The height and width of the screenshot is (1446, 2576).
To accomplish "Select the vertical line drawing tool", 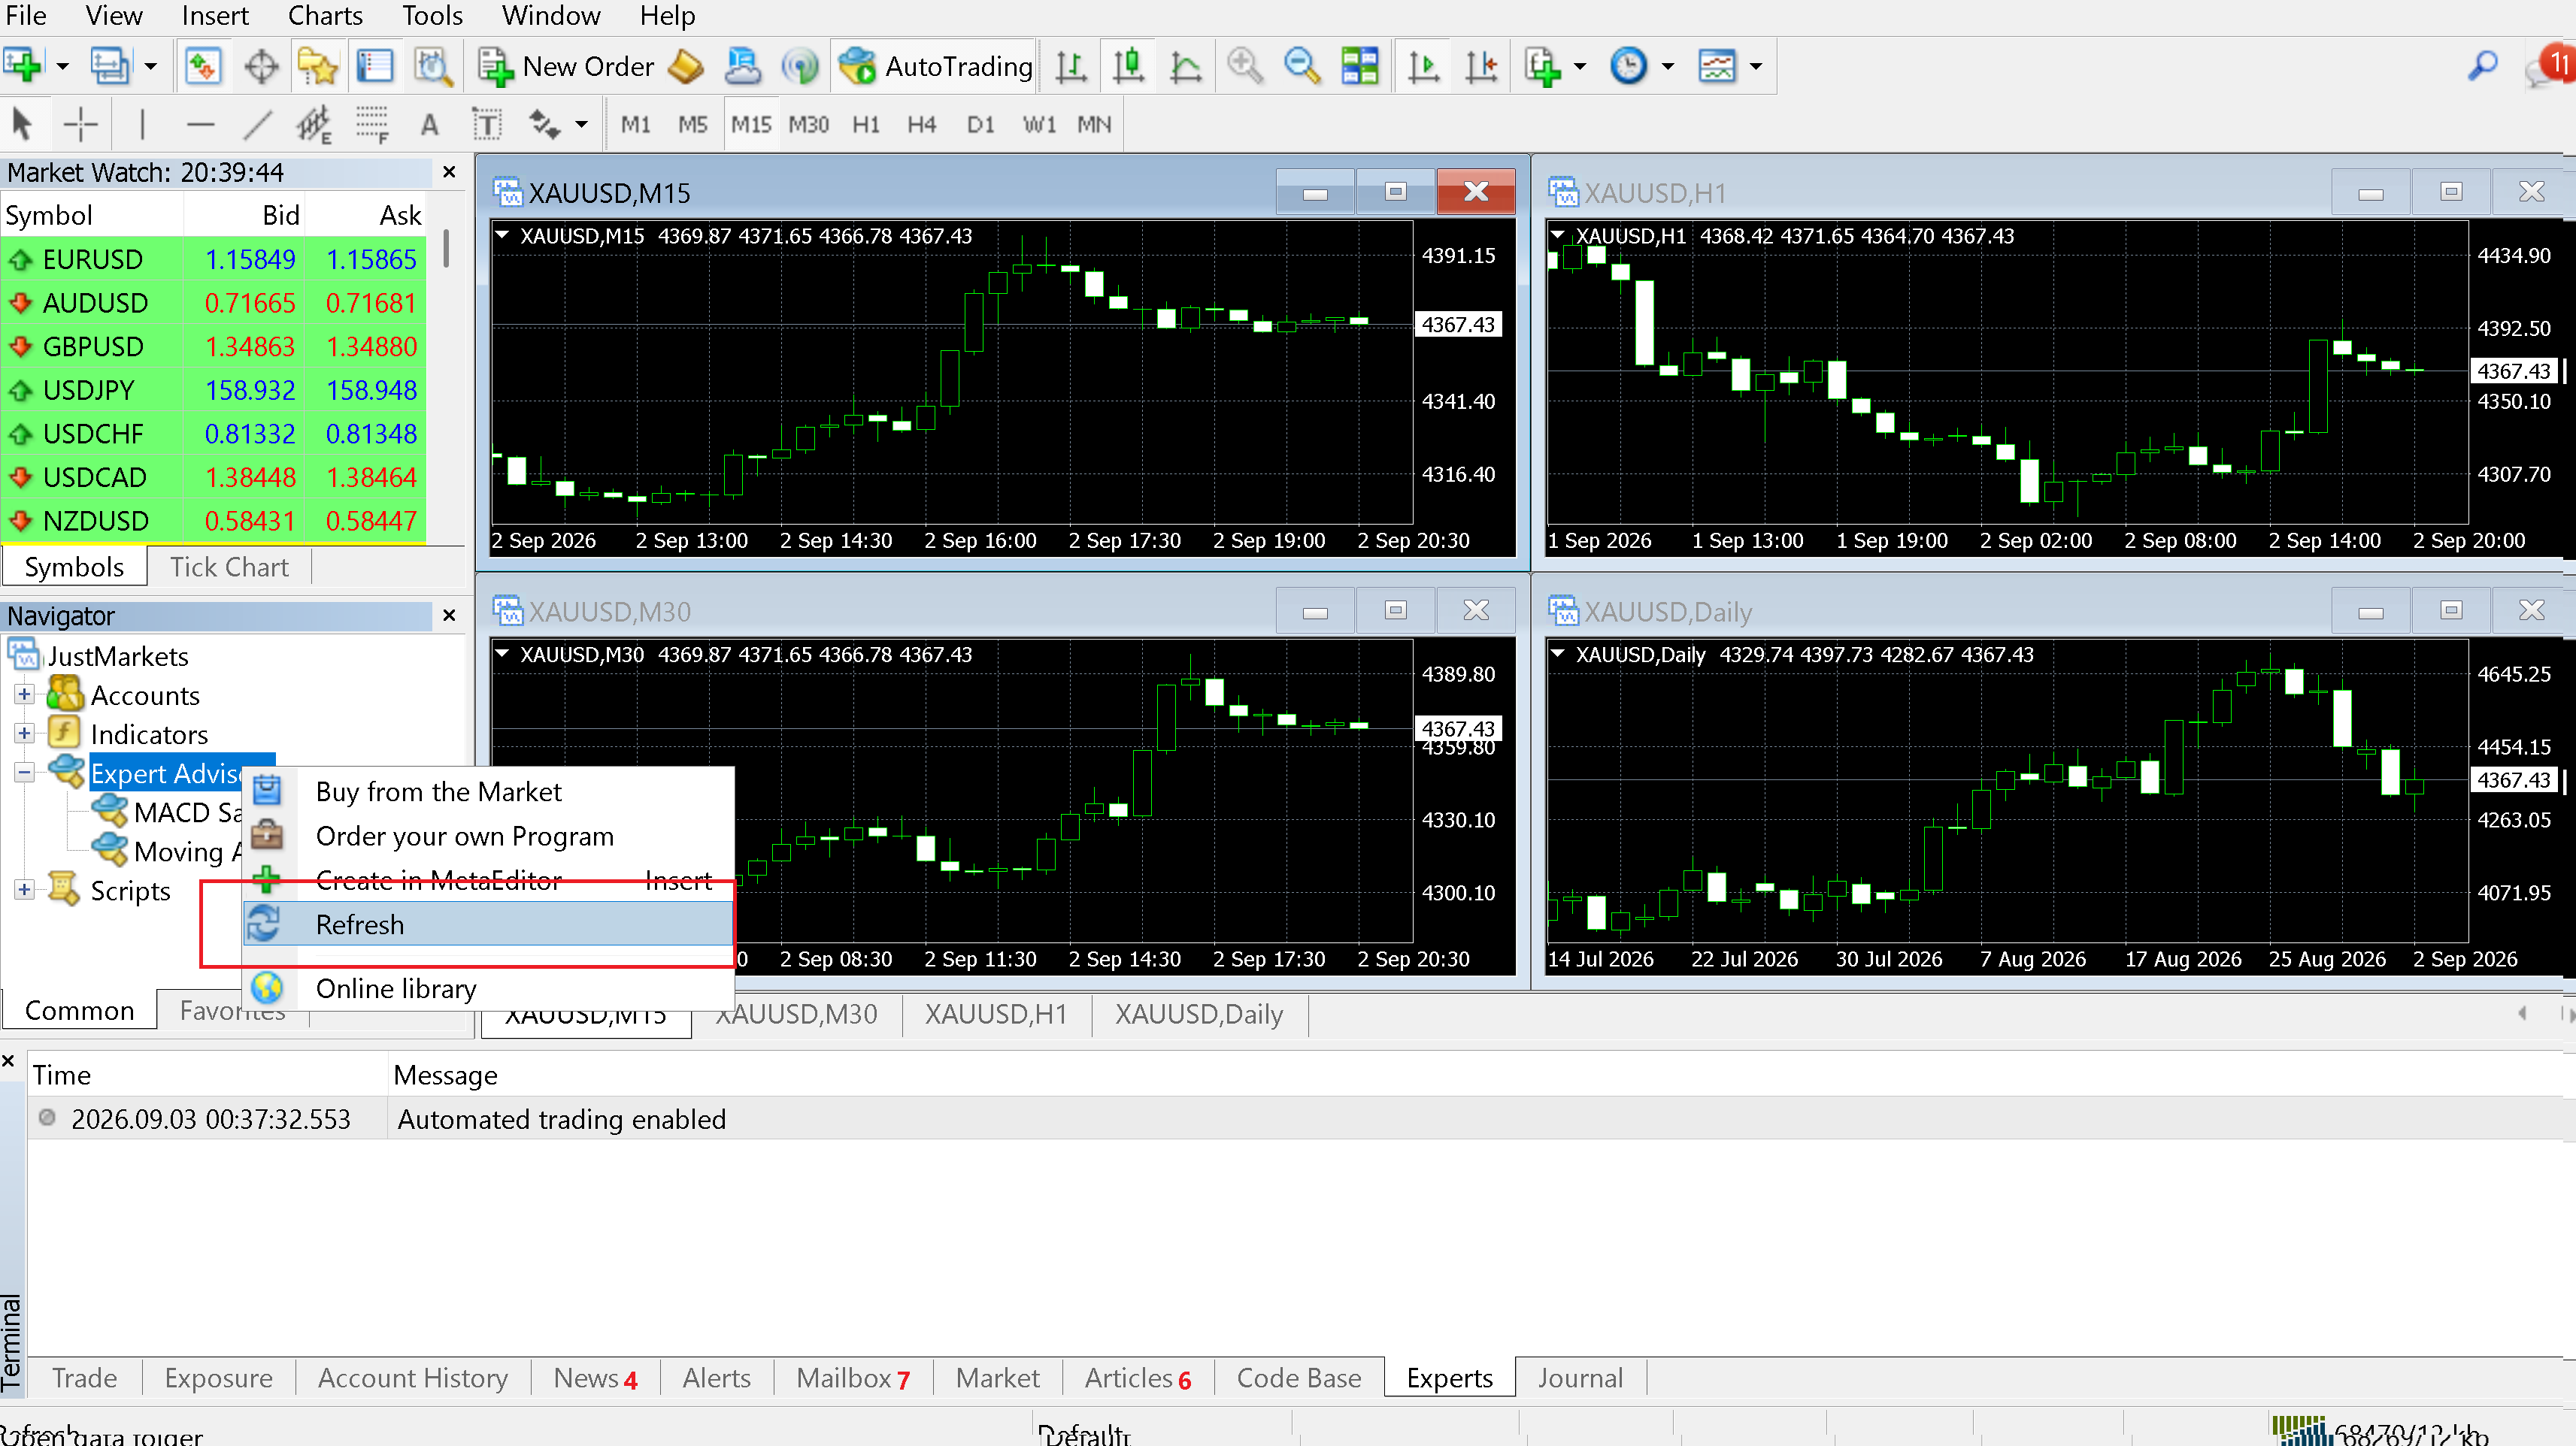I will tap(142, 124).
